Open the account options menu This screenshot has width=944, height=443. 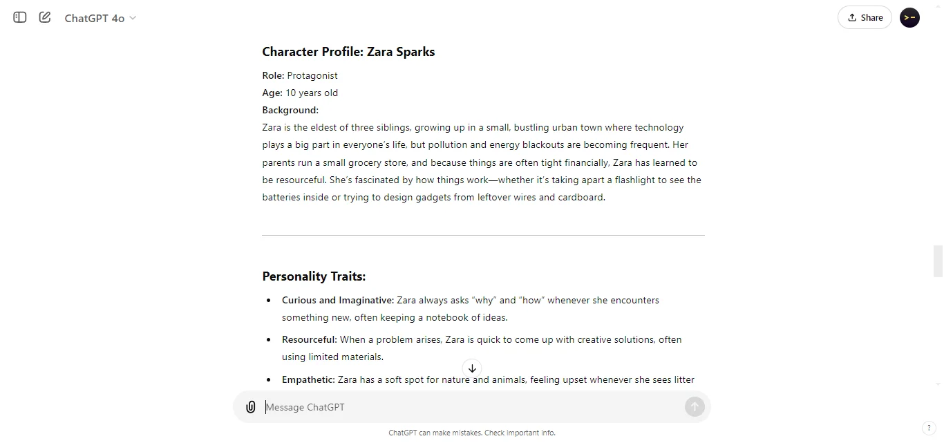pos(909,17)
